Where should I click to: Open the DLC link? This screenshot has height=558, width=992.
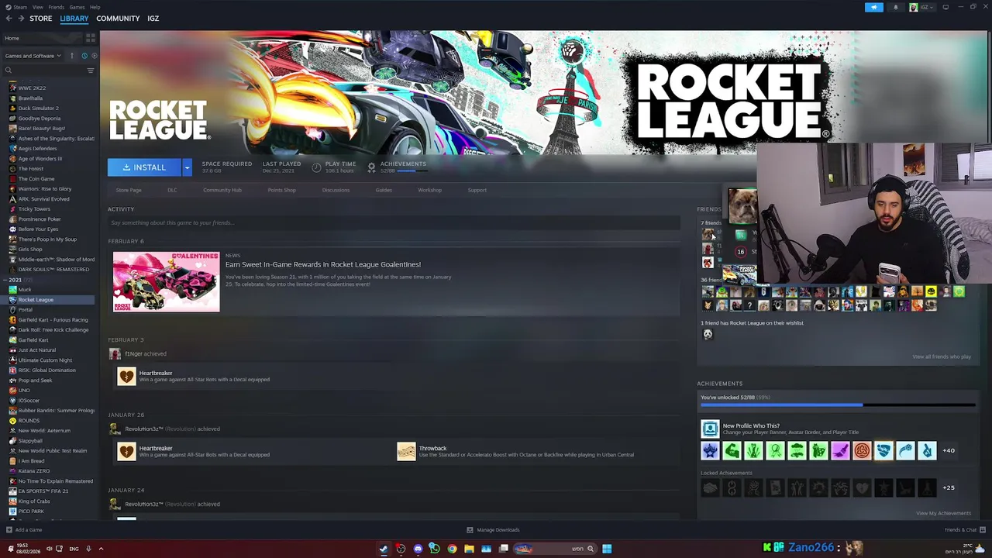click(172, 190)
